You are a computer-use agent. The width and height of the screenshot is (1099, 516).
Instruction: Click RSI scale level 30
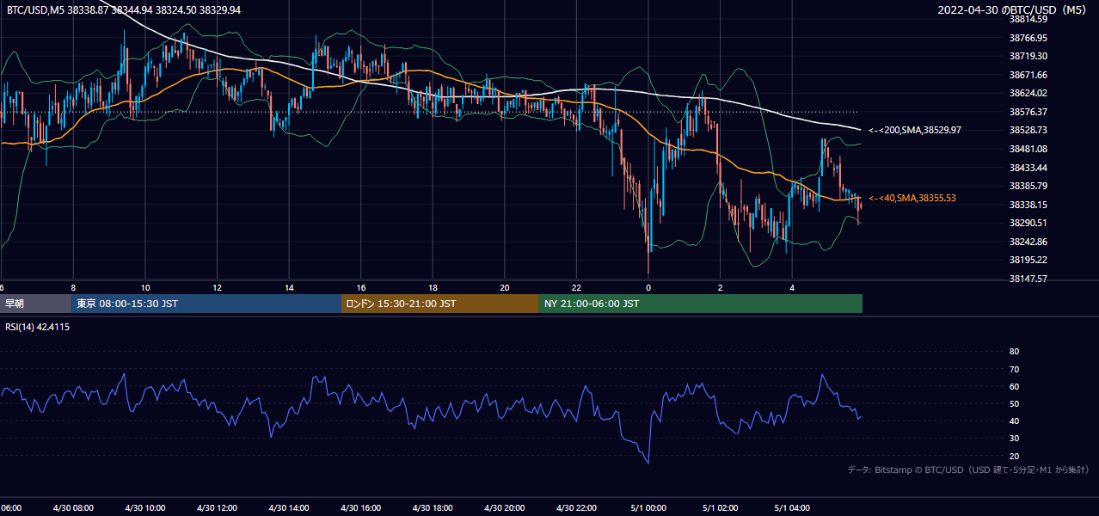(x=1014, y=439)
